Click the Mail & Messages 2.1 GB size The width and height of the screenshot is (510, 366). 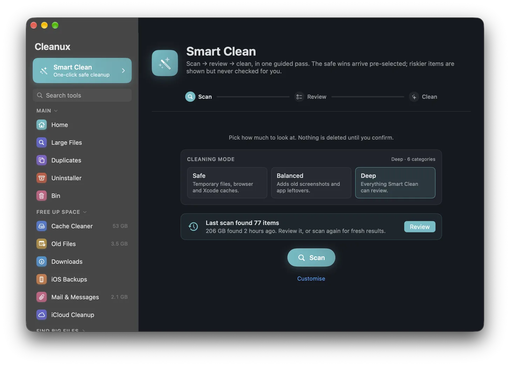(x=119, y=297)
